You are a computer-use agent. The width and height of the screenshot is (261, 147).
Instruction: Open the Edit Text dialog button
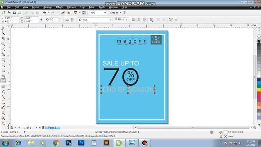(x=176, y=20)
